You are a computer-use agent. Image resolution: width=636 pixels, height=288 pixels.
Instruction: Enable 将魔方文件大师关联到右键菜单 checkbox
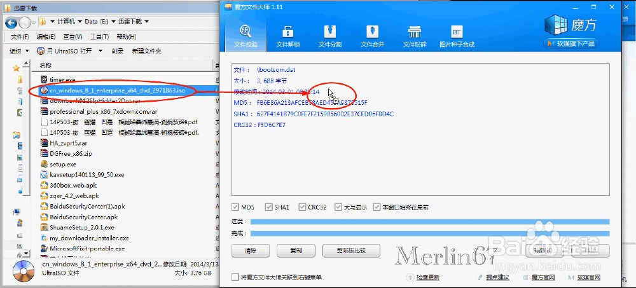[x=235, y=277]
